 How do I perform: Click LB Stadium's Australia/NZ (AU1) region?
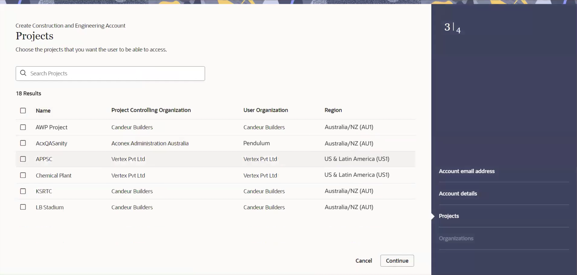coord(349,207)
